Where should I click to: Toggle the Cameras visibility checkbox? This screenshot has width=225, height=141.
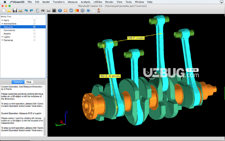[x=34, y=40]
